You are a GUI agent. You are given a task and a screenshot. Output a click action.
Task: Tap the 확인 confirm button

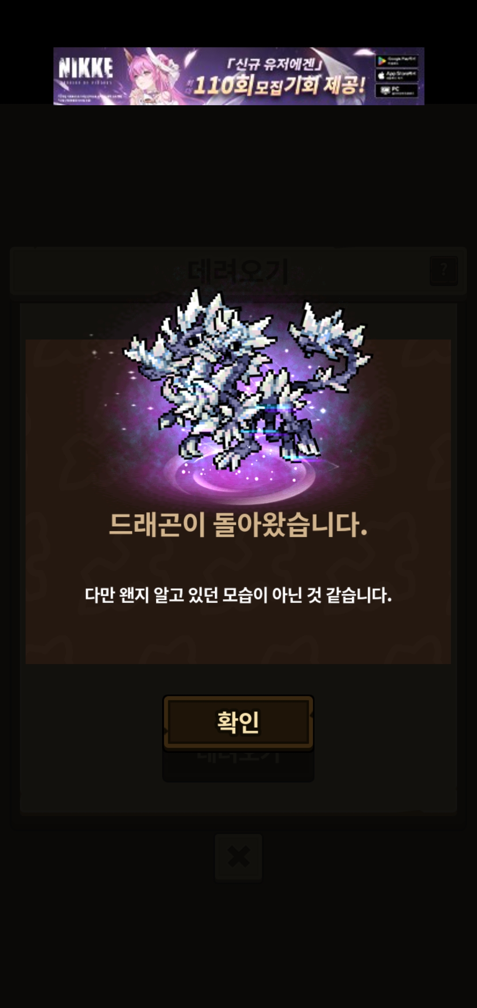tap(238, 722)
